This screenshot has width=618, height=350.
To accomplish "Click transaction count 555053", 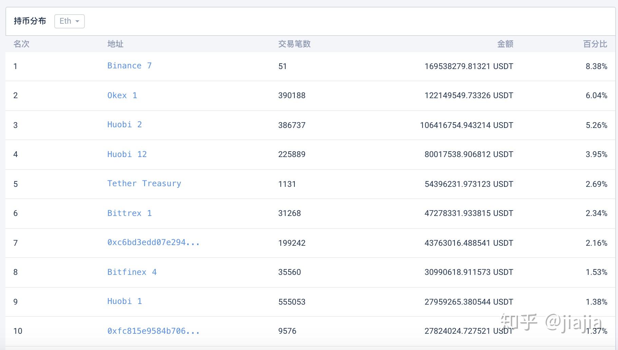I will point(292,302).
